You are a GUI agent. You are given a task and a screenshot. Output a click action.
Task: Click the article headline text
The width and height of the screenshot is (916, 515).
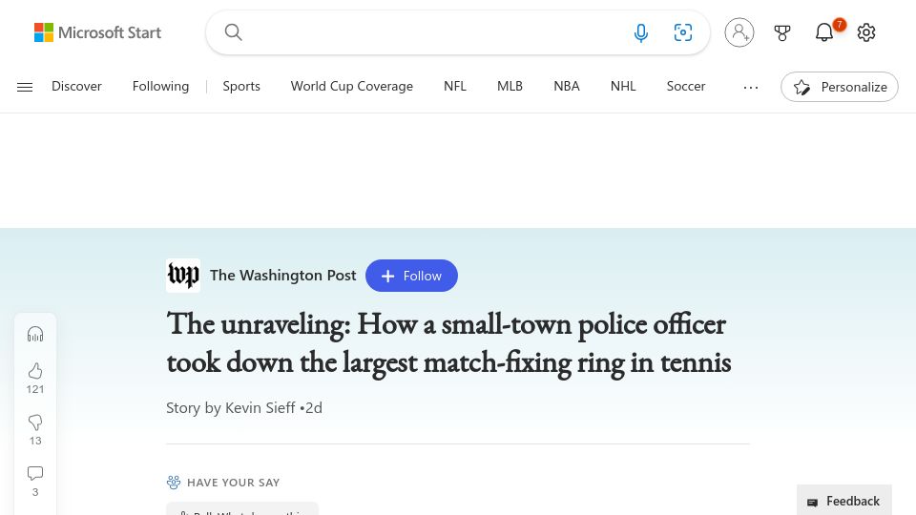pyautogui.click(x=448, y=343)
